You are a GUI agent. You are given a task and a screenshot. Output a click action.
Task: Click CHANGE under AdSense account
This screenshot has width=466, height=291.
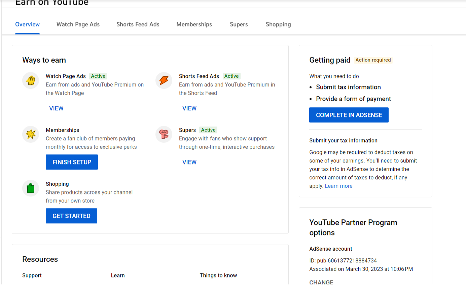321,282
